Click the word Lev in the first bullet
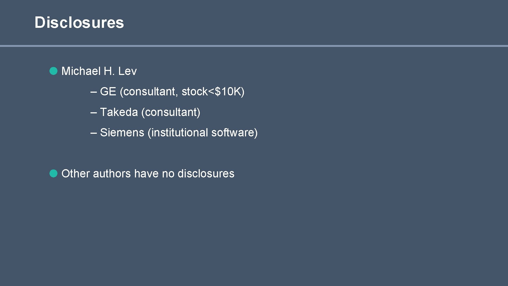The height and width of the screenshot is (286, 508). coord(127,71)
